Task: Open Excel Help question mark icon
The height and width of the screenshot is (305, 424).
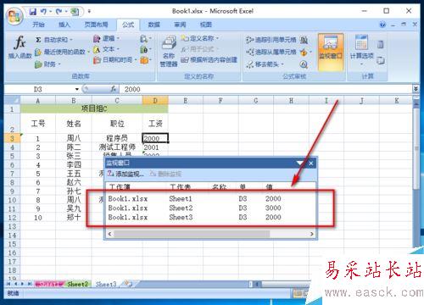Action: 382,25
